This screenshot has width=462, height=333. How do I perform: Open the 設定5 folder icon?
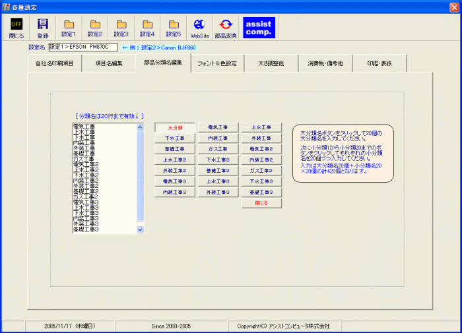174,28
